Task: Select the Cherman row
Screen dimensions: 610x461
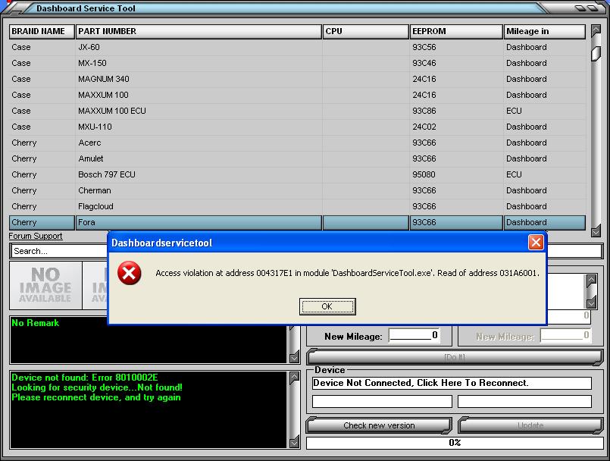Action: (x=297, y=191)
